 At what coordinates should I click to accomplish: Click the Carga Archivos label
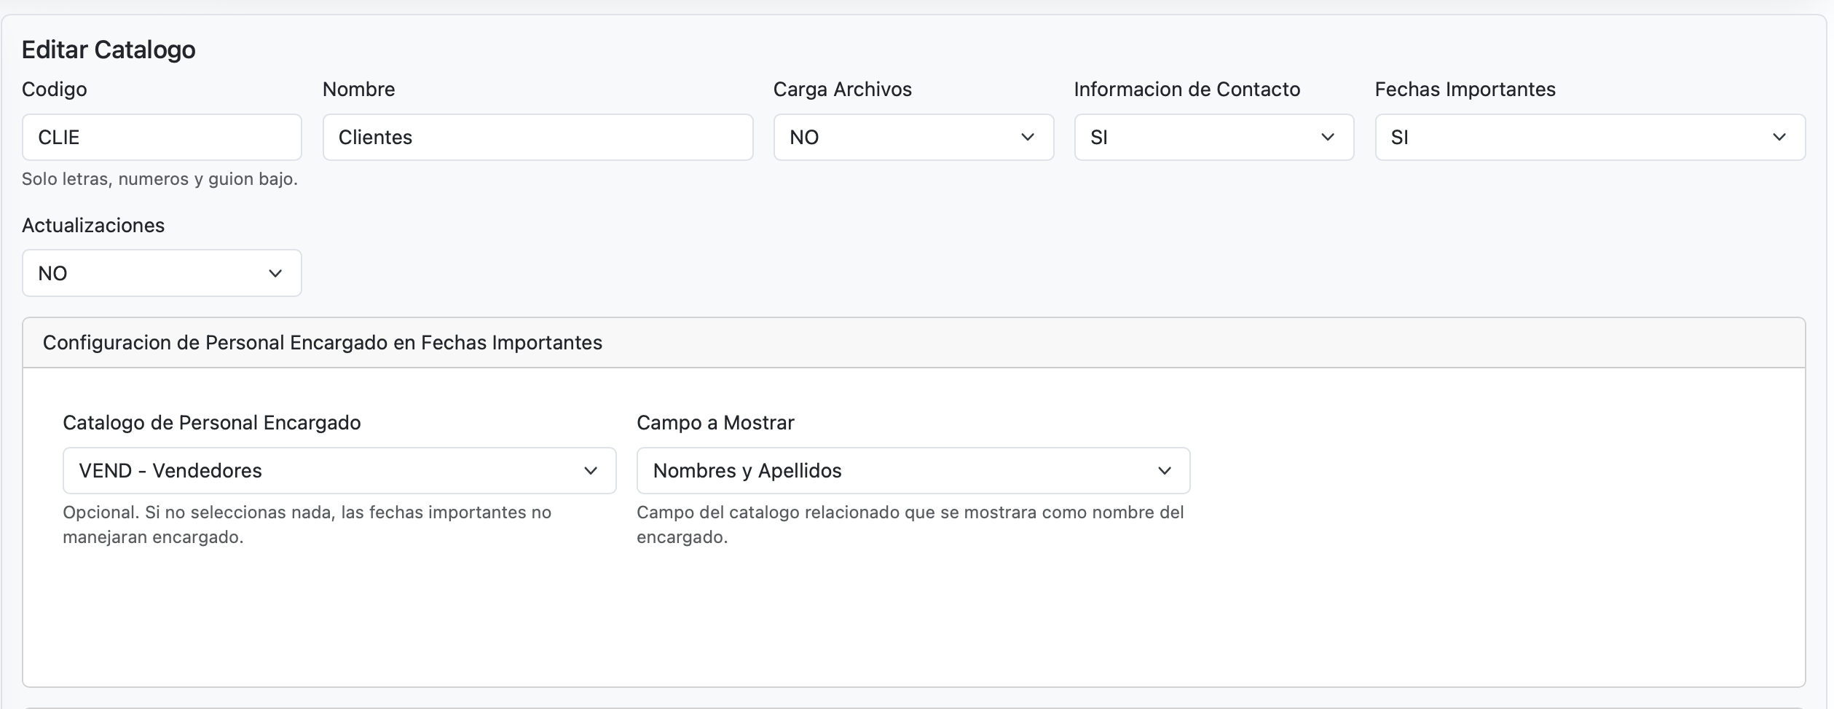pos(841,89)
